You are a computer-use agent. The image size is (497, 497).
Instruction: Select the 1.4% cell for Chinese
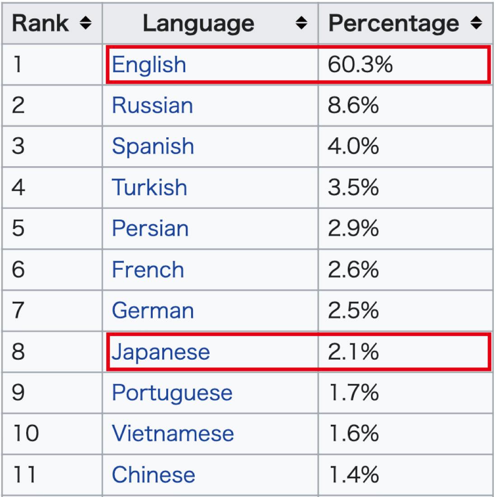pyautogui.click(x=353, y=474)
